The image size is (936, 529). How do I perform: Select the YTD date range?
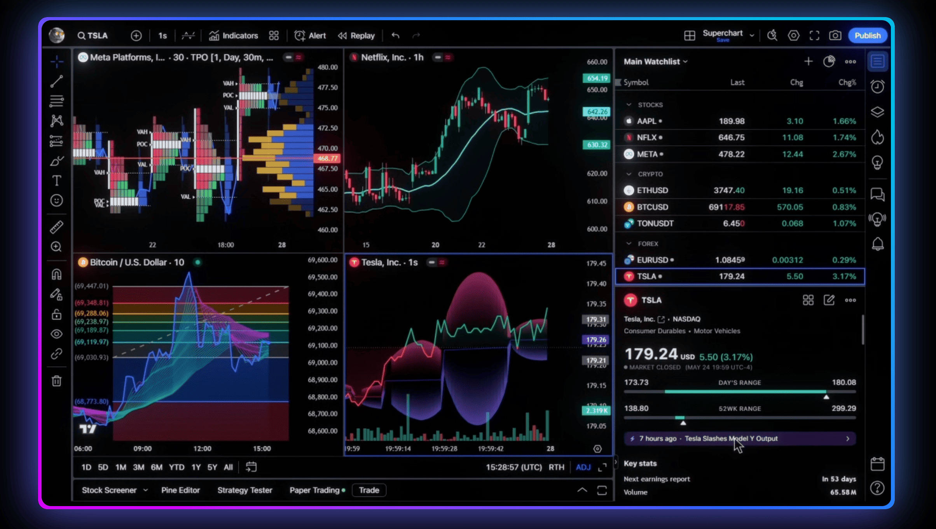click(x=176, y=467)
